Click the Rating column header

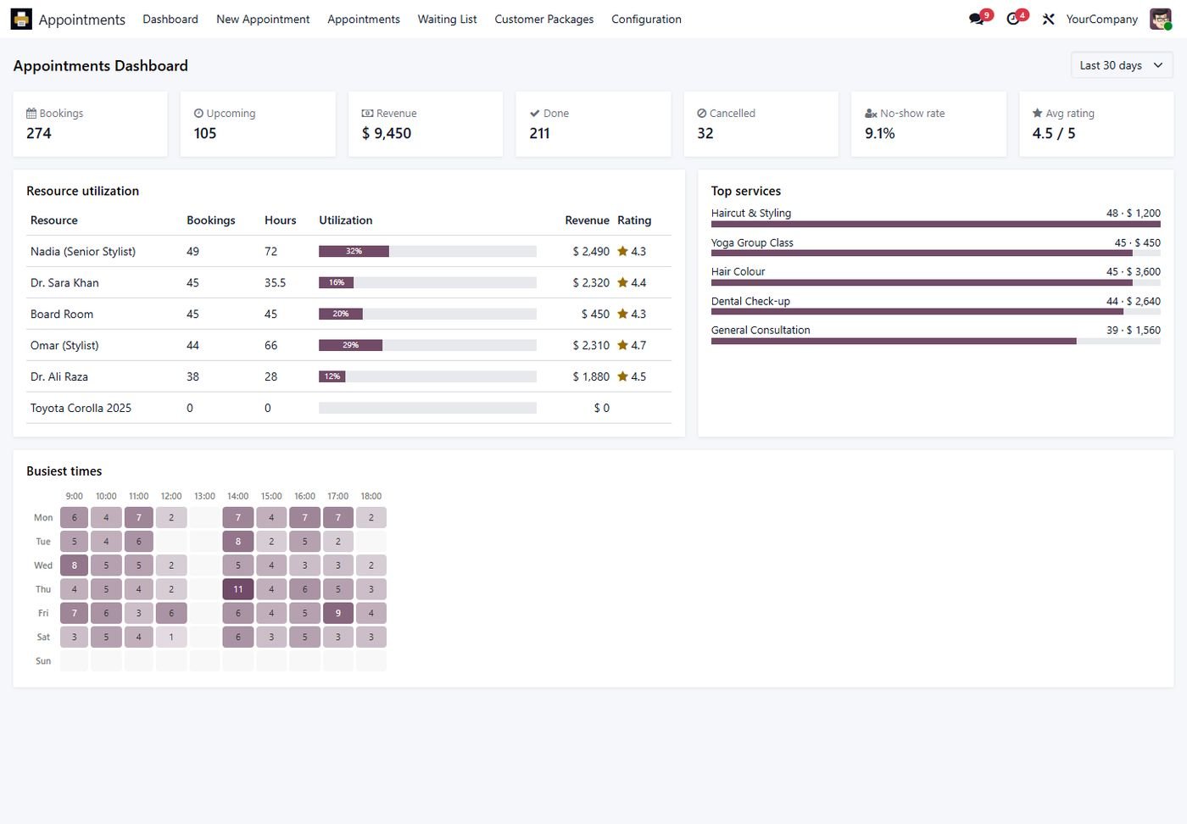(634, 220)
